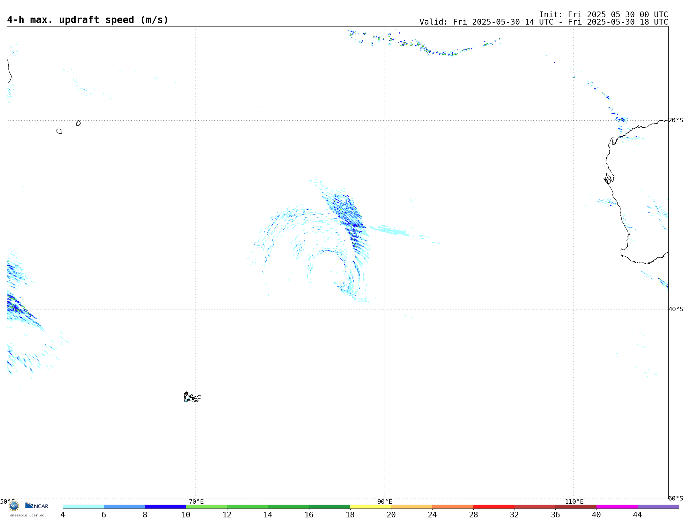Click the colorbar tick label 24
Image resolution: width=689 pixels, height=519 pixels.
click(432, 515)
